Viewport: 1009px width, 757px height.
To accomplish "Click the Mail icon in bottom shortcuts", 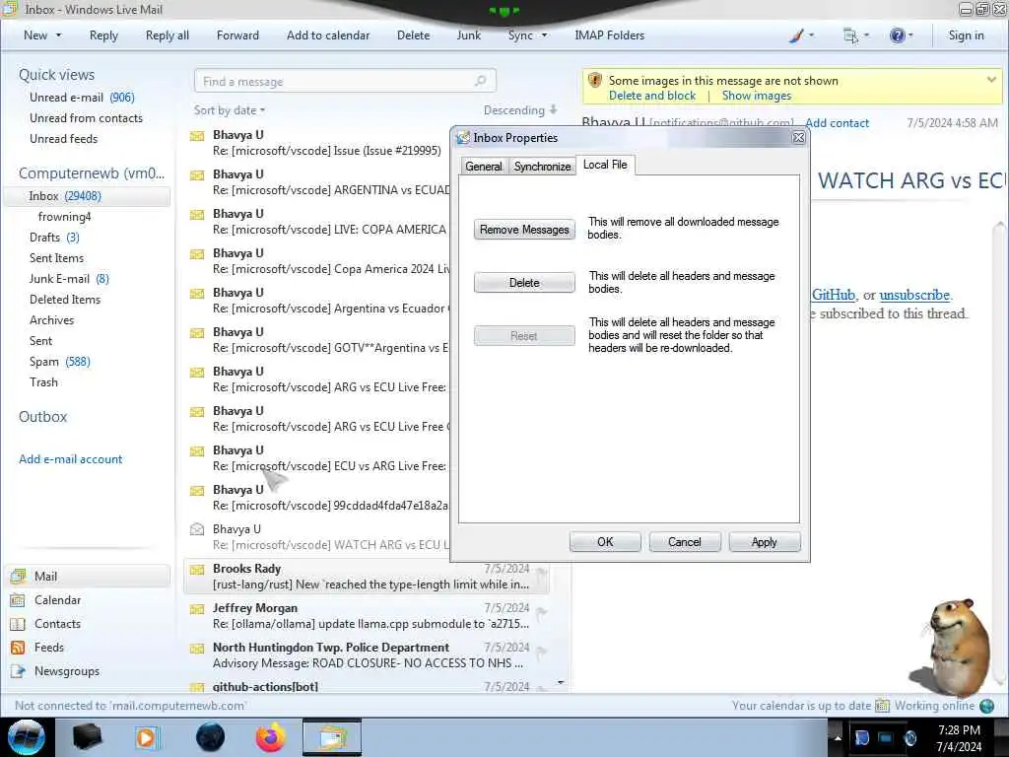I will pyautogui.click(x=19, y=576).
